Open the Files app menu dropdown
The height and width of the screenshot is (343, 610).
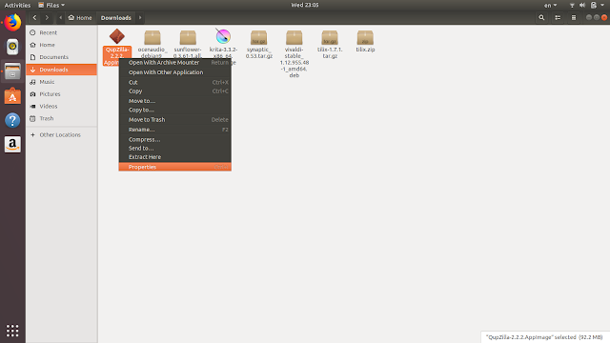(51, 5)
